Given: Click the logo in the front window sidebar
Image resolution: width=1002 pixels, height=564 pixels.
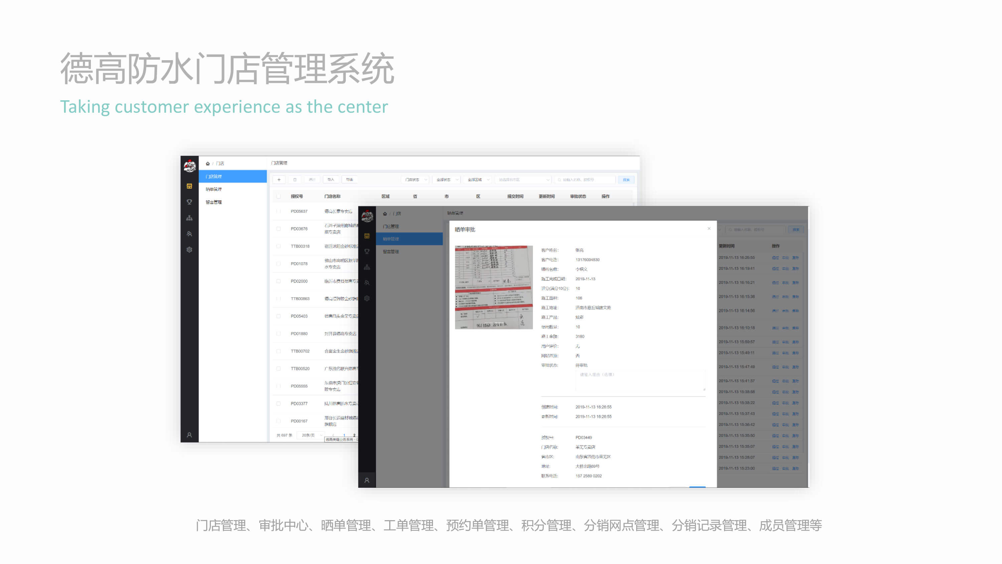Looking at the screenshot, I should click(367, 216).
